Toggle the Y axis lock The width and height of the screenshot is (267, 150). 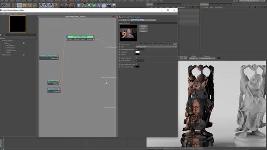pyautogui.click(x=46, y=5)
